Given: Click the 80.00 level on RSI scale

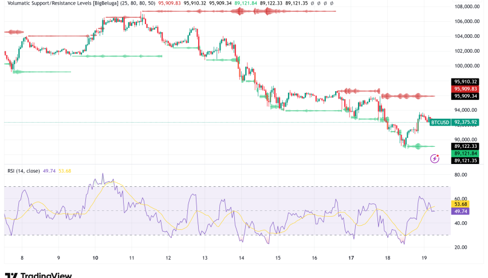Looking at the screenshot, I should [461, 175].
